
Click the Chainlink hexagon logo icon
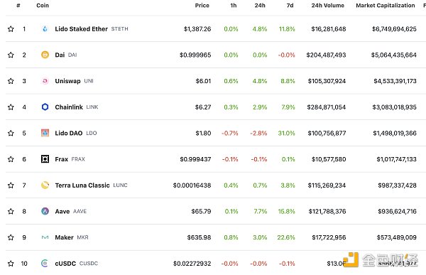45,107
